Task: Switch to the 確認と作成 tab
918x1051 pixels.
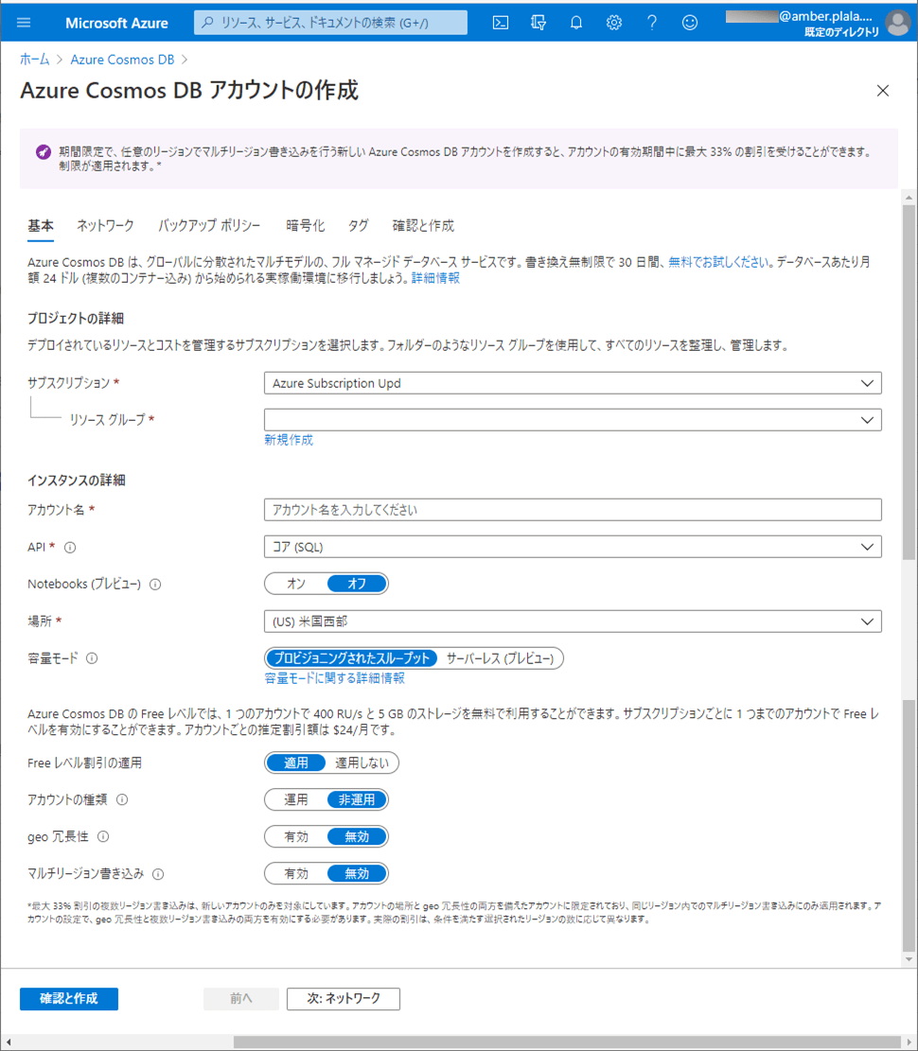Action: [x=423, y=226]
